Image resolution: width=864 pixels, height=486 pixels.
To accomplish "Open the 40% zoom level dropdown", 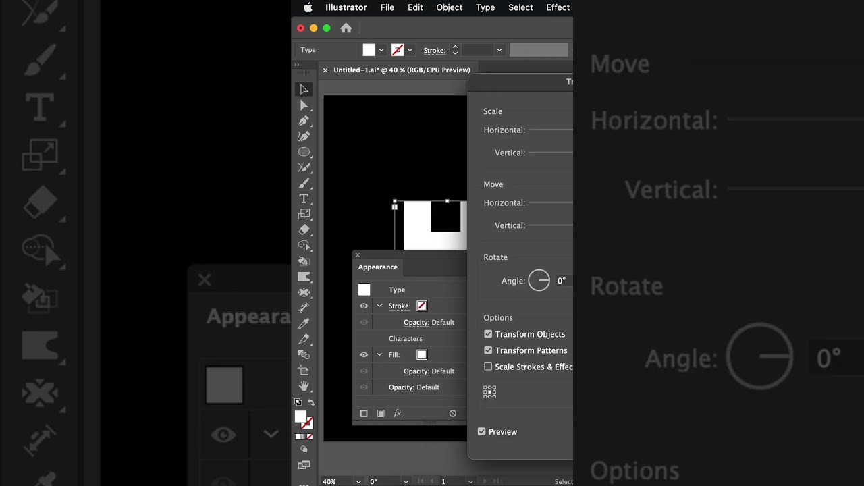I will coord(358,481).
